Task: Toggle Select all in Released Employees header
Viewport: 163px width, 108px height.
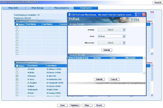Action: click(17, 66)
